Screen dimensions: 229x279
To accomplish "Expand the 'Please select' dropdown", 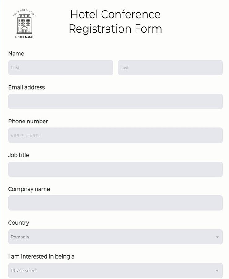I will tap(114, 271).
